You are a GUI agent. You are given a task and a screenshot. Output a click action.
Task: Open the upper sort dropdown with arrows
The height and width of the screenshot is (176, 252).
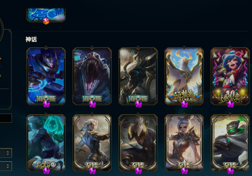click(x=6, y=153)
